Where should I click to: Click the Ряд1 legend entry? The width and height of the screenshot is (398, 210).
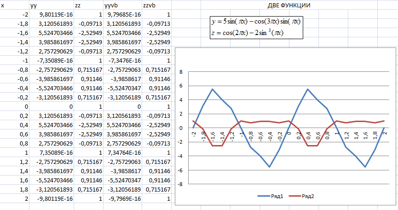coord(270,196)
